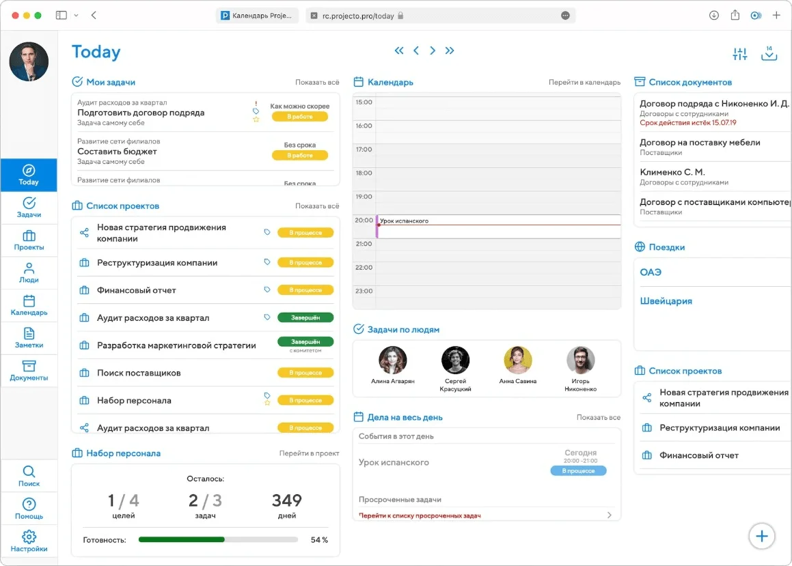Open the Календарь section in sidebar

pos(29,306)
